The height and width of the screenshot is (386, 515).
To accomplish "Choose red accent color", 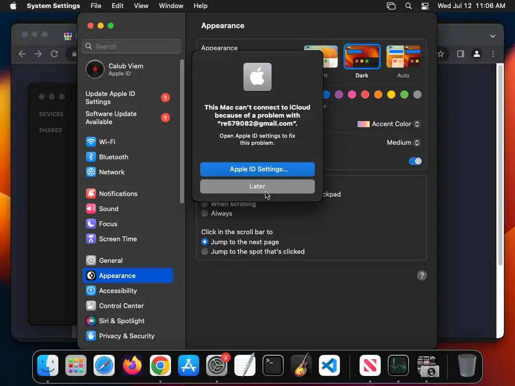I will click(365, 94).
